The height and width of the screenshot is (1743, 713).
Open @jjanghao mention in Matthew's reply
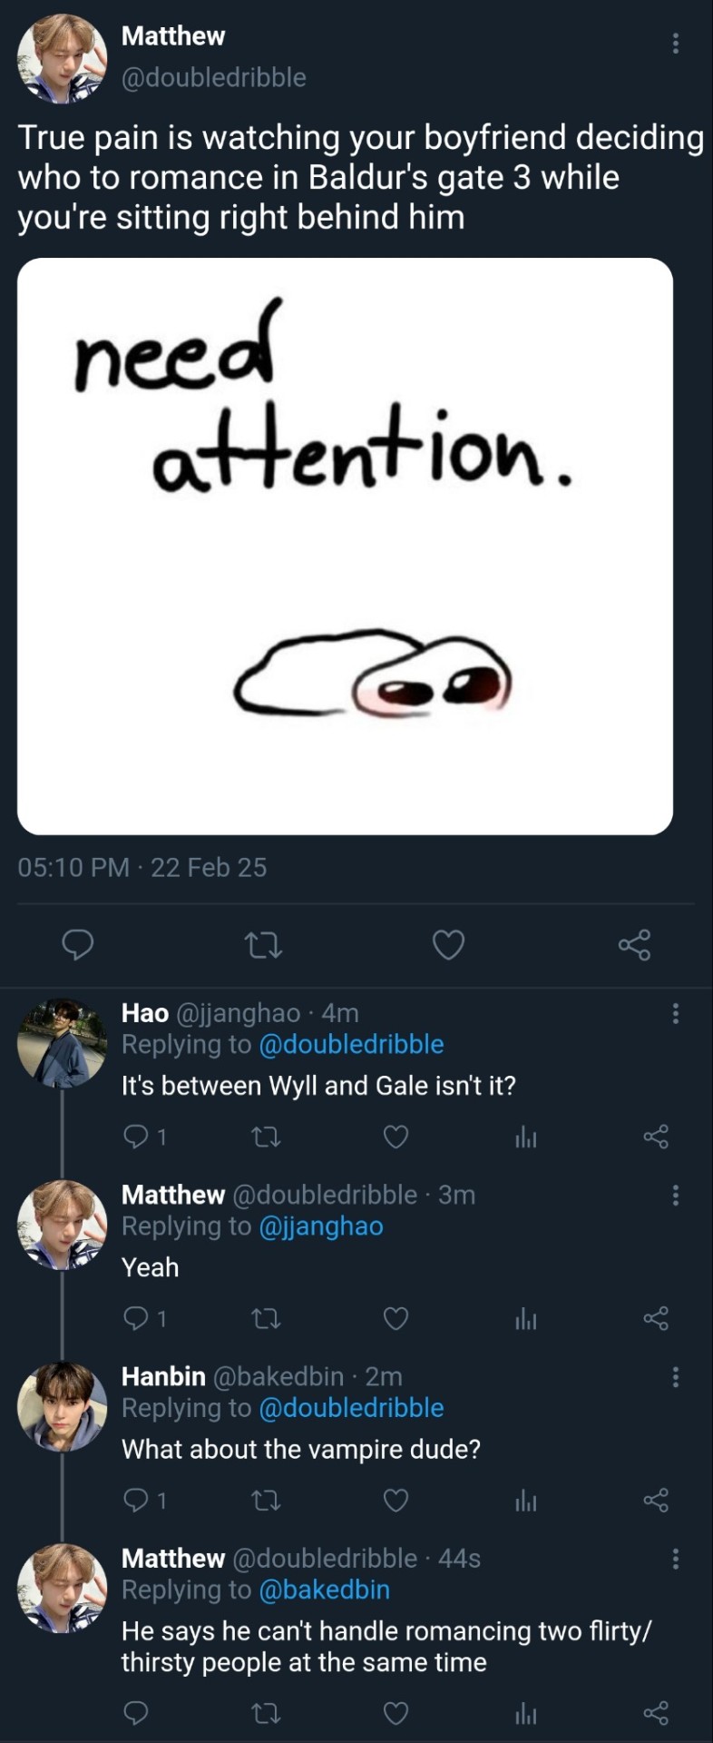click(321, 1226)
